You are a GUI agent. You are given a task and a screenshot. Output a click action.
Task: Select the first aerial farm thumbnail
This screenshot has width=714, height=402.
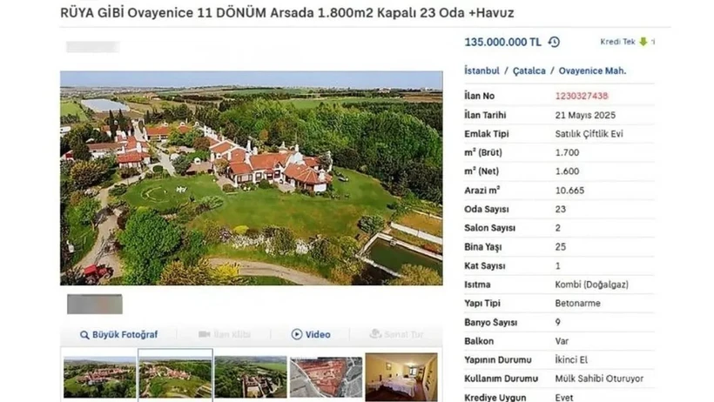(99, 378)
